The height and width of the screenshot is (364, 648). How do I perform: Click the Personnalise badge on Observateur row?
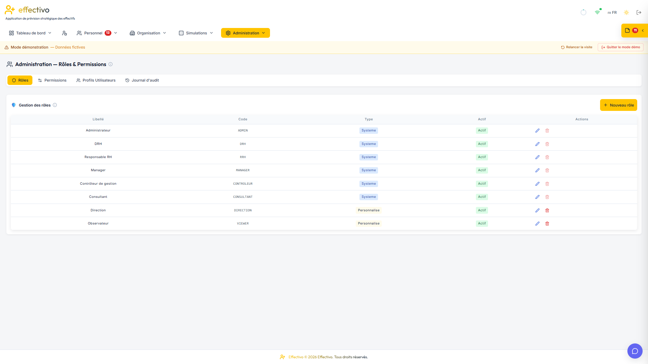369,223
